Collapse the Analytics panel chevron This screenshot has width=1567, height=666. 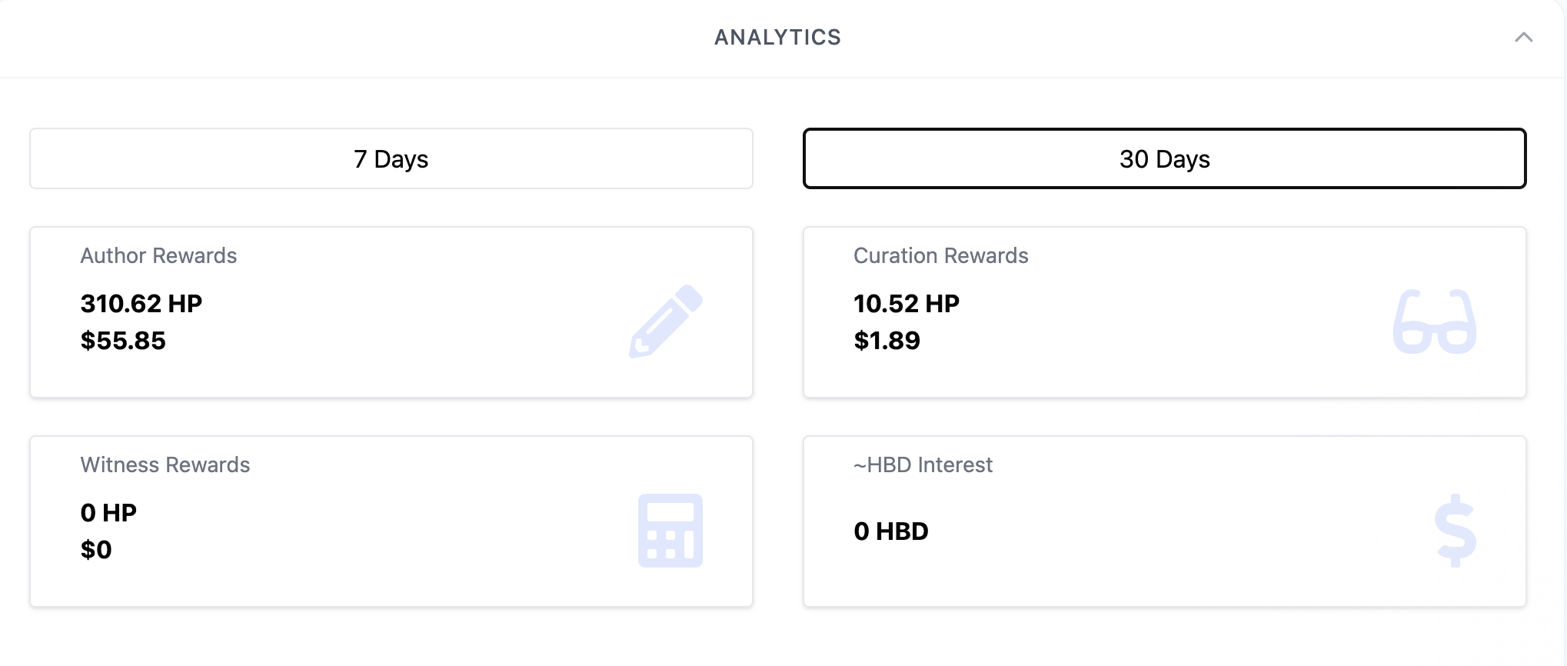click(x=1523, y=38)
